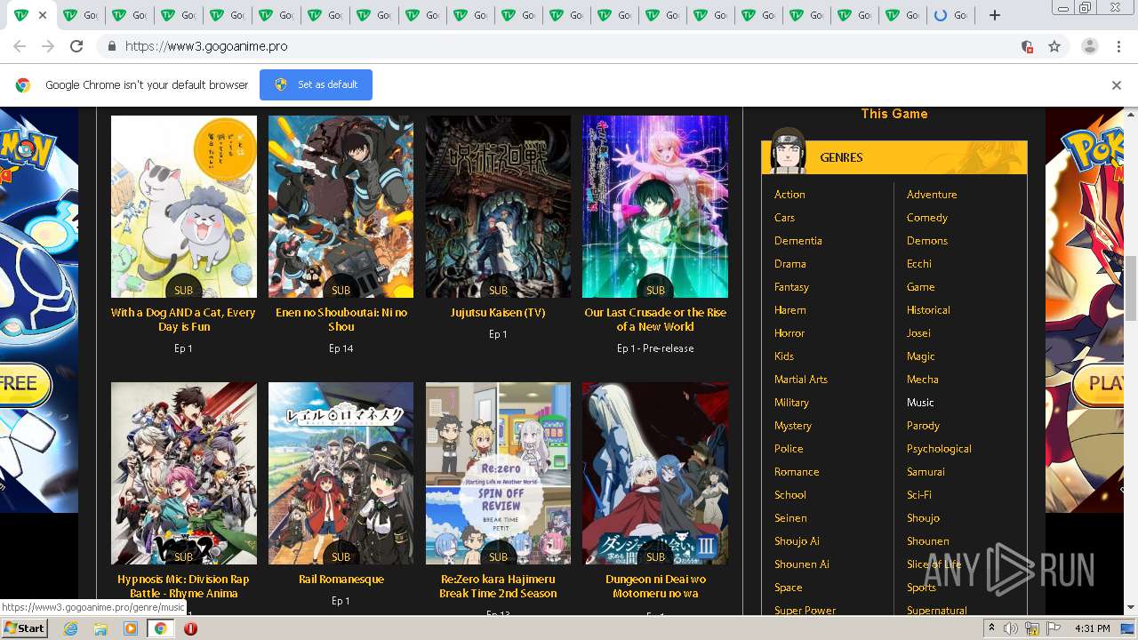Screen dimensions: 1138x640
Task: Open Enen no Shouboutai poster thumbnail
Action: tap(341, 206)
